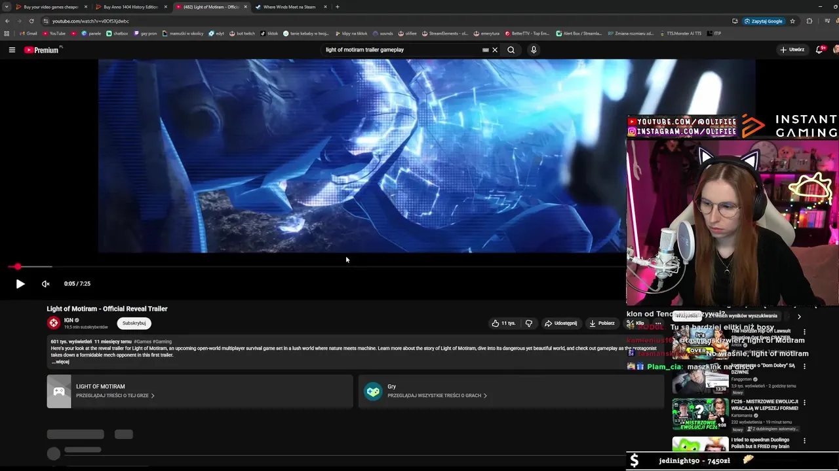Expand the description with ...więcej
This screenshot has width=839, height=471.
(60, 362)
